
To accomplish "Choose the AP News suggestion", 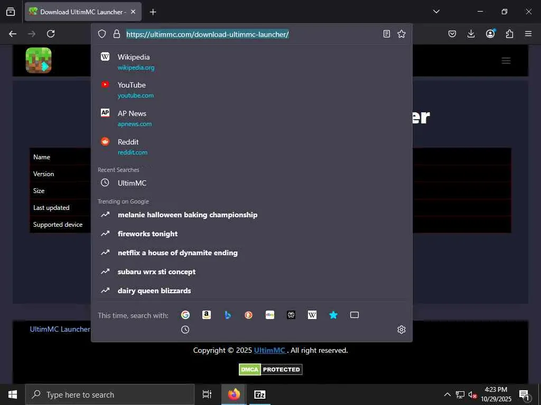I will 251,118.
